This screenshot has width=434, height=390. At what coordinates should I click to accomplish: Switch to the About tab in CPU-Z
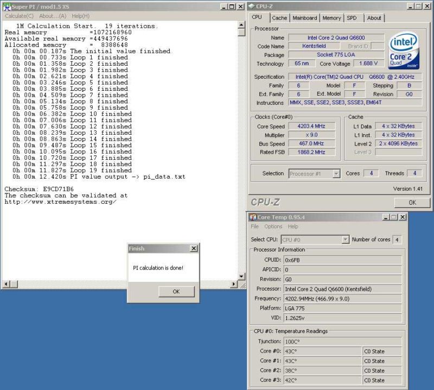coord(374,18)
